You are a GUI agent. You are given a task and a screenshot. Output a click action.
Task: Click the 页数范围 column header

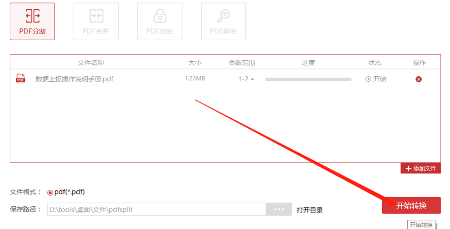coord(242,62)
